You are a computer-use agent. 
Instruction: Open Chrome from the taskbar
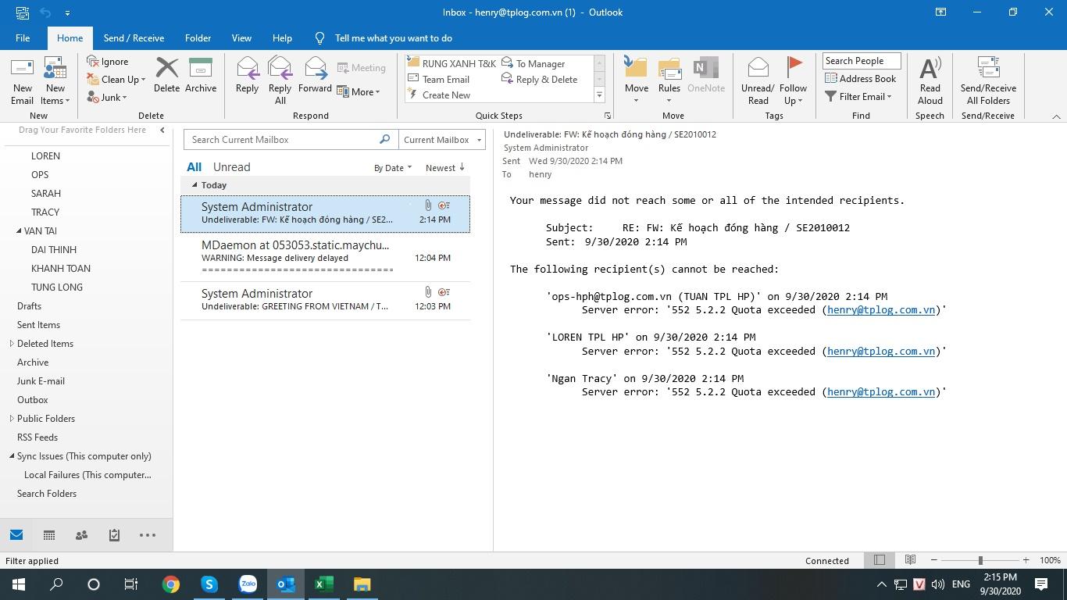click(x=171, y=584)
